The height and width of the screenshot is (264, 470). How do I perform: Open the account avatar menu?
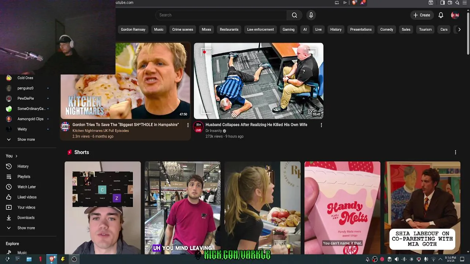[x=455, y=15]
